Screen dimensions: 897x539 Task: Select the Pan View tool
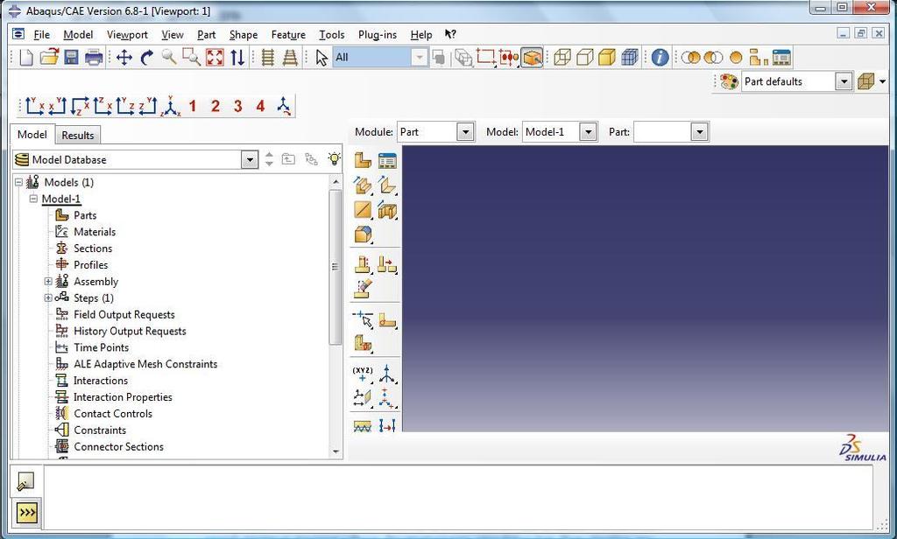[x=124, y=57]
